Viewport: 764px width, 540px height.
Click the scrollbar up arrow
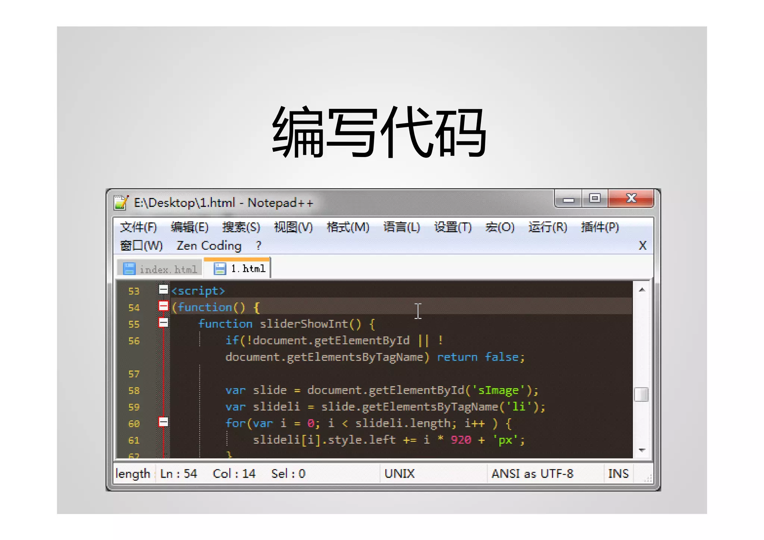[x=642, y=290]
